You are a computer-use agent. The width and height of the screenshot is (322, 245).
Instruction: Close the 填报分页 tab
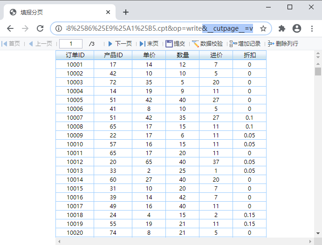(108, 12)
